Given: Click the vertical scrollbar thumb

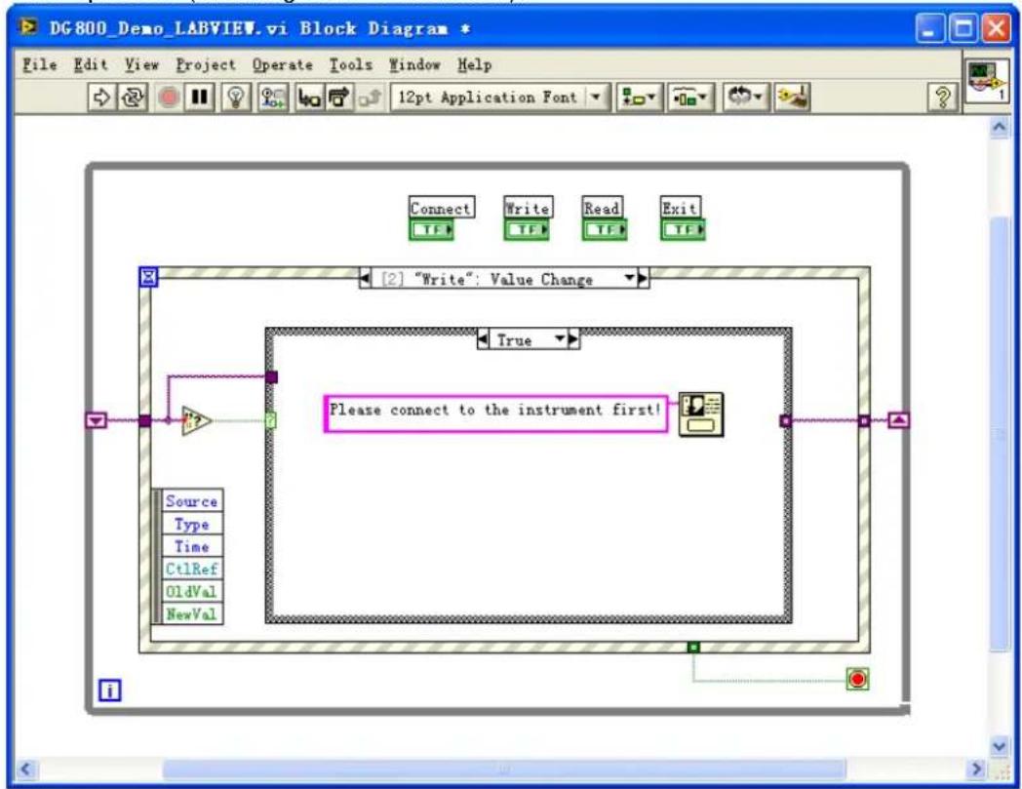Looking at the screenshot, I should coord(1000,434).
